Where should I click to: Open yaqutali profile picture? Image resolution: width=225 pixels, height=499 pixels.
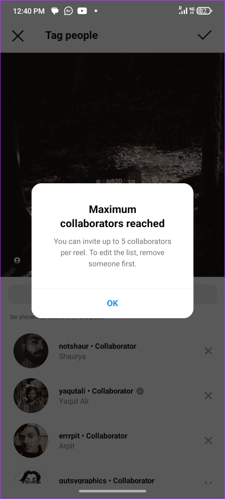[x=31, y=396]
